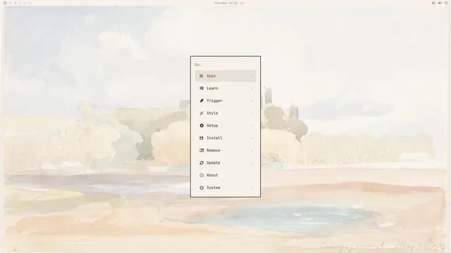Open the Install menu entry label
Viewport: 451px width, 253px height.
pyautogui.click(x=214, y=138)
